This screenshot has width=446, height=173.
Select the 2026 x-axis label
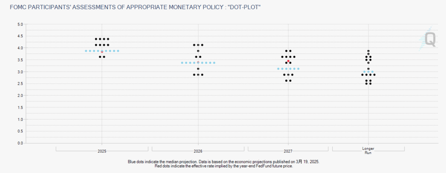coord(198,151)
